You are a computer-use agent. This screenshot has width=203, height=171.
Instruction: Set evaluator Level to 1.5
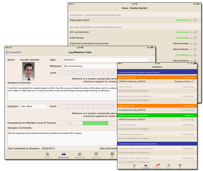point(73,106)
